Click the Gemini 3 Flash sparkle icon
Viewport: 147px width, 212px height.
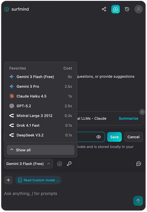pyautogui.click(x=12, y=77)
